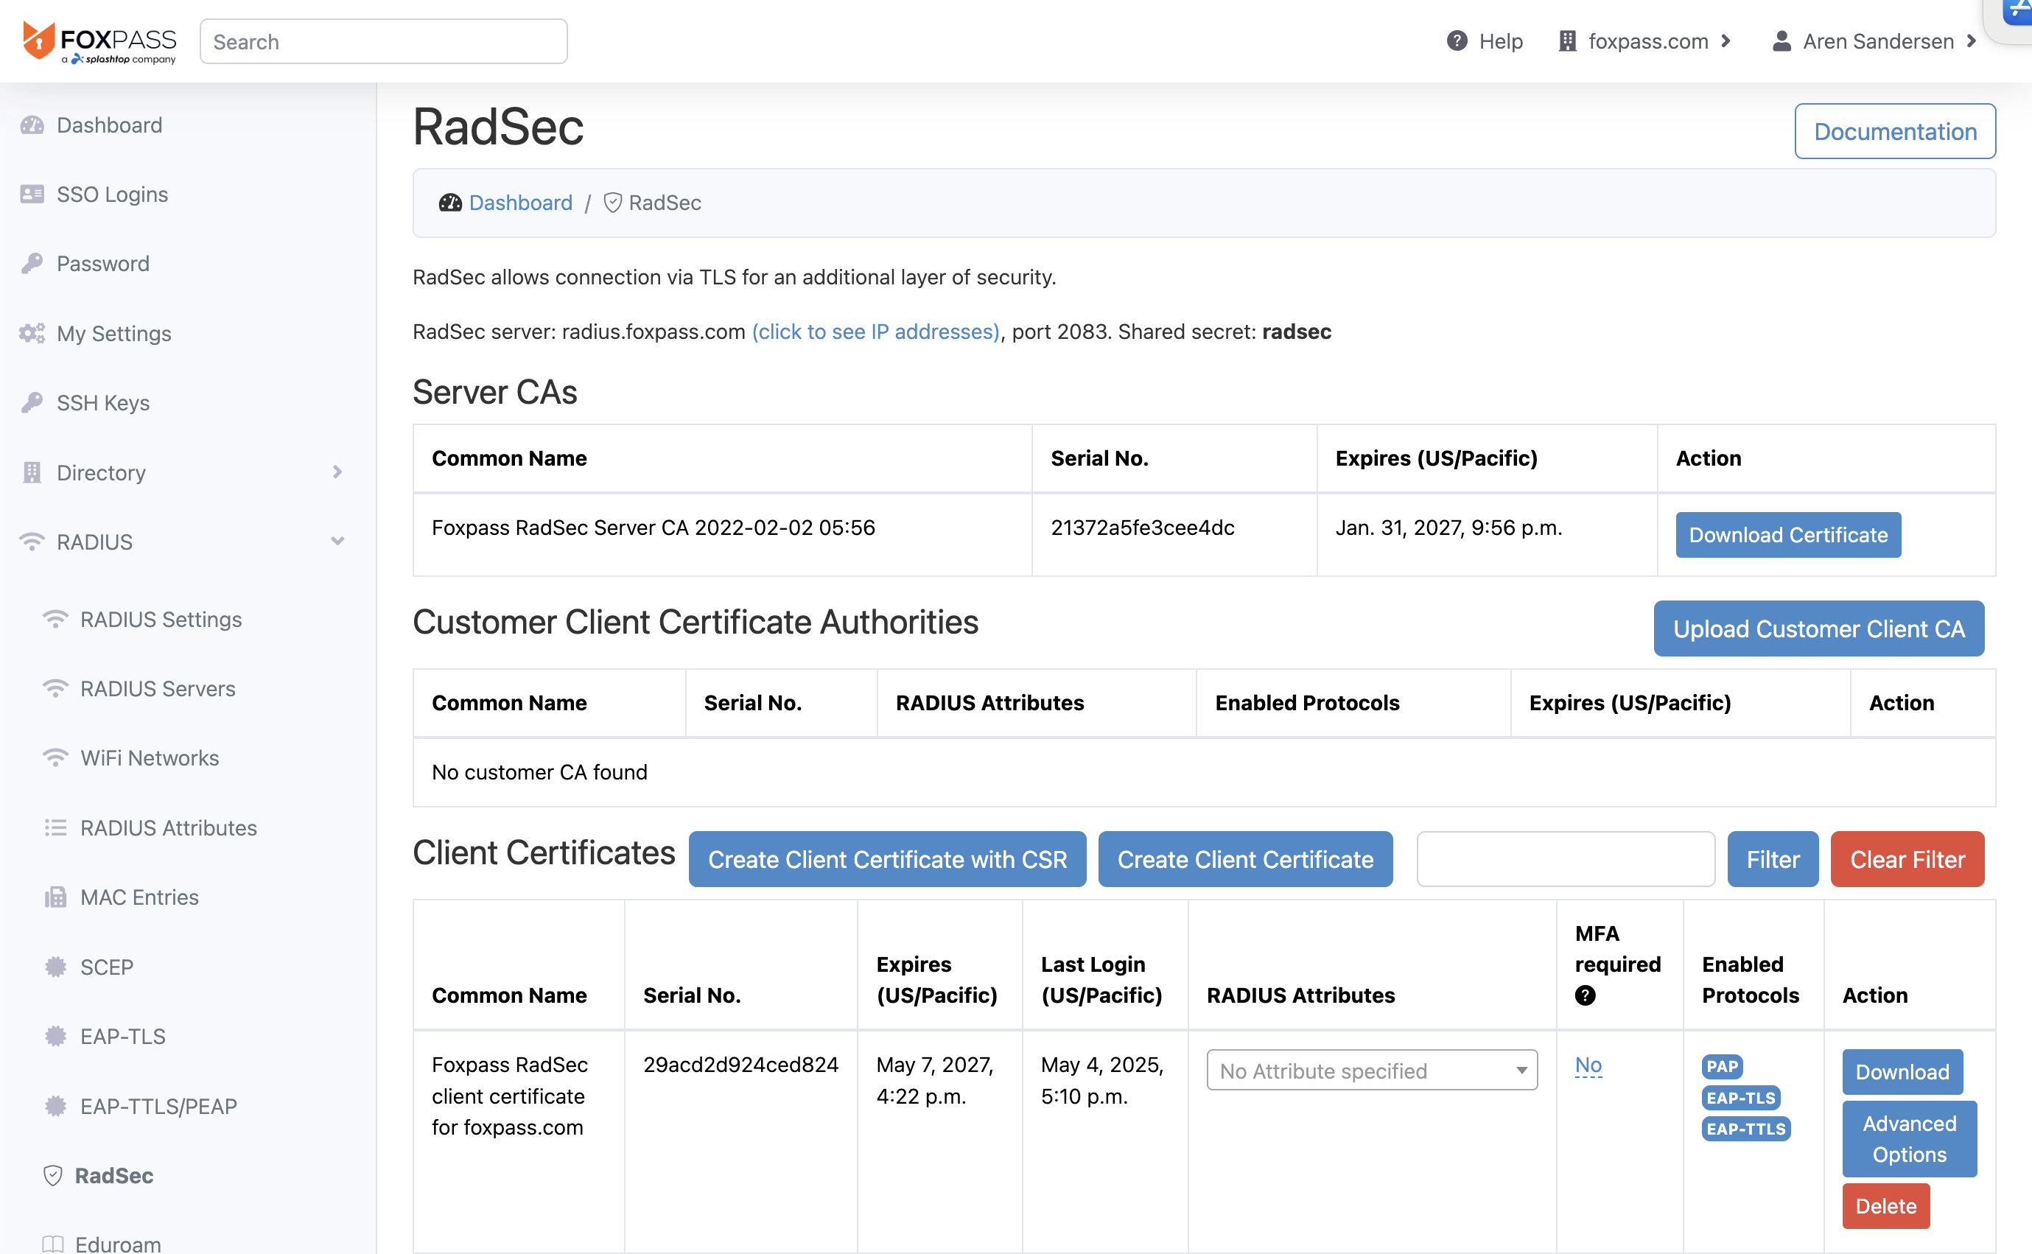Viewport: 2032px width, 1254px height.
Task: Click the Help question-mark icon in header
Action: coord(1457,41)
